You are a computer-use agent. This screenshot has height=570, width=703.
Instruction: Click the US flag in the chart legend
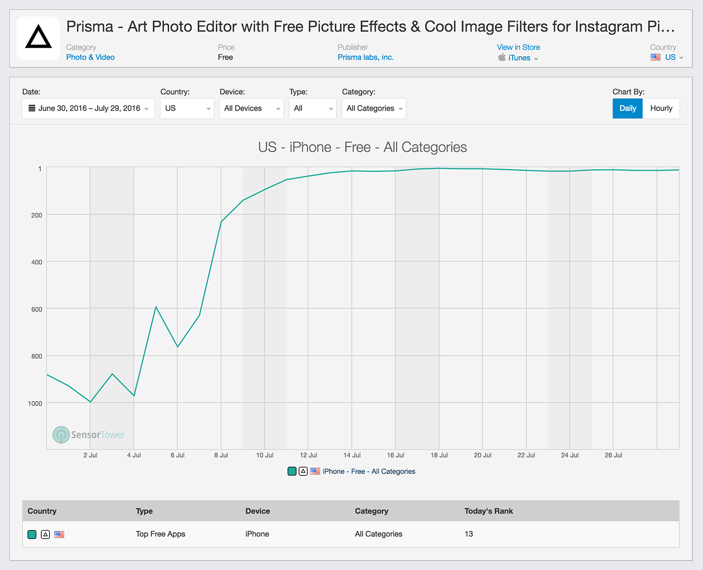click(315, 471)
